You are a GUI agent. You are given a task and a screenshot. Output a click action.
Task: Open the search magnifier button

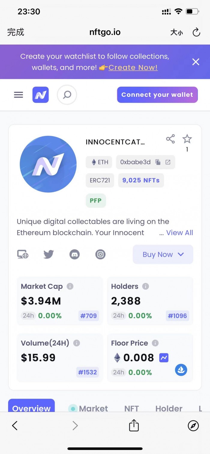[x=67, y=95]
